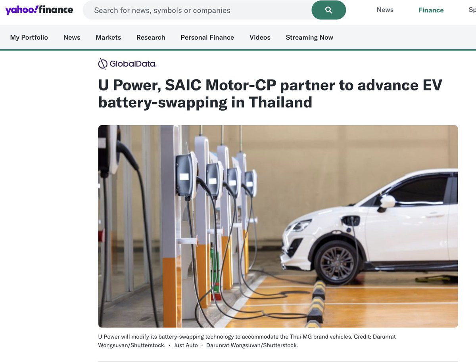Open My Portfolio in the navigation bar
The image size is (476, 362).
click(x=29, y=37)
